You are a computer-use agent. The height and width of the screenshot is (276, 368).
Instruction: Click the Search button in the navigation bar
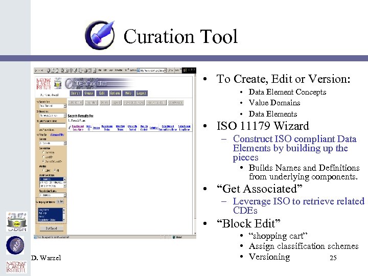pyautogui.click(x=76, y=93)
